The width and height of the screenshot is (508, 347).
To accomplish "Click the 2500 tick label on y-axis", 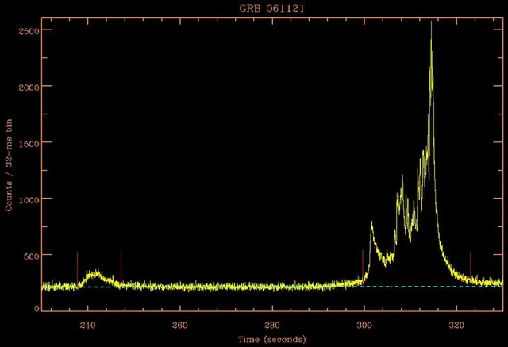I will (x=29, y=31).
